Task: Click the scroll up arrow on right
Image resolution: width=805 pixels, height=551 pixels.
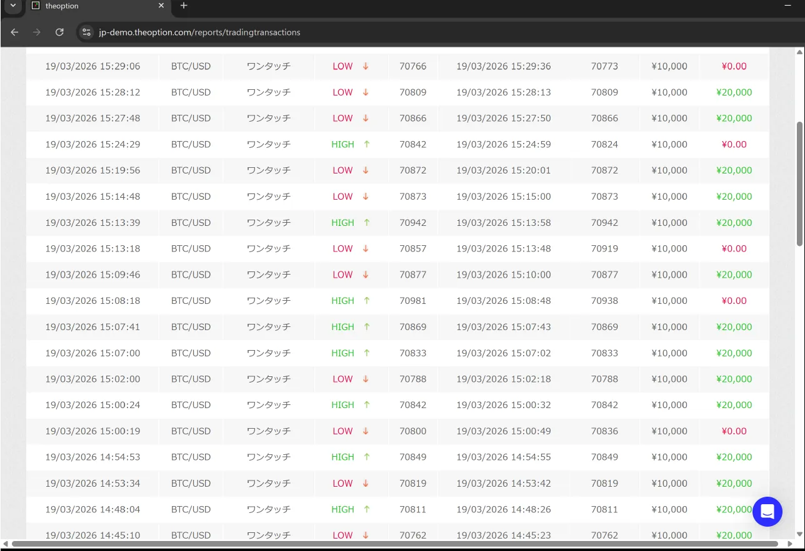Action: point(799,52)
